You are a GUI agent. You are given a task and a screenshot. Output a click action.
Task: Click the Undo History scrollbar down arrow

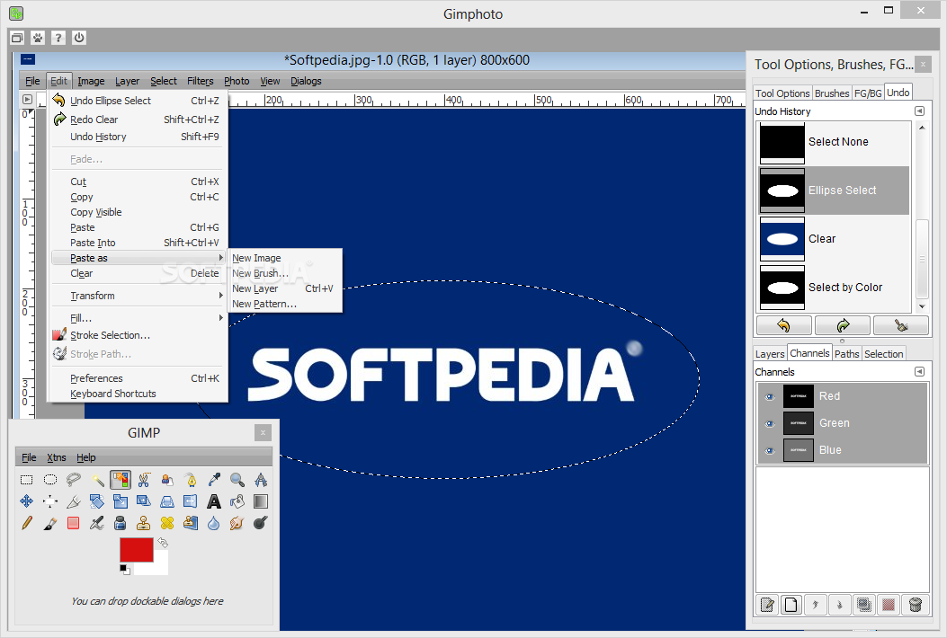[922, 306]
